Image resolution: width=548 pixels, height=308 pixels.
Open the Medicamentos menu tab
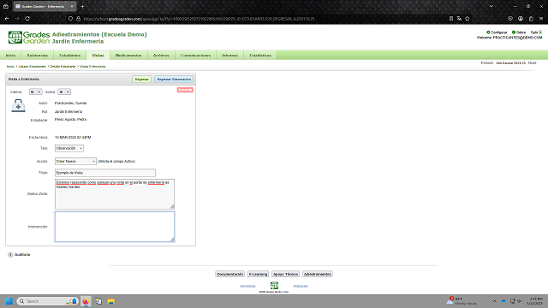click(x=128, y=55)
